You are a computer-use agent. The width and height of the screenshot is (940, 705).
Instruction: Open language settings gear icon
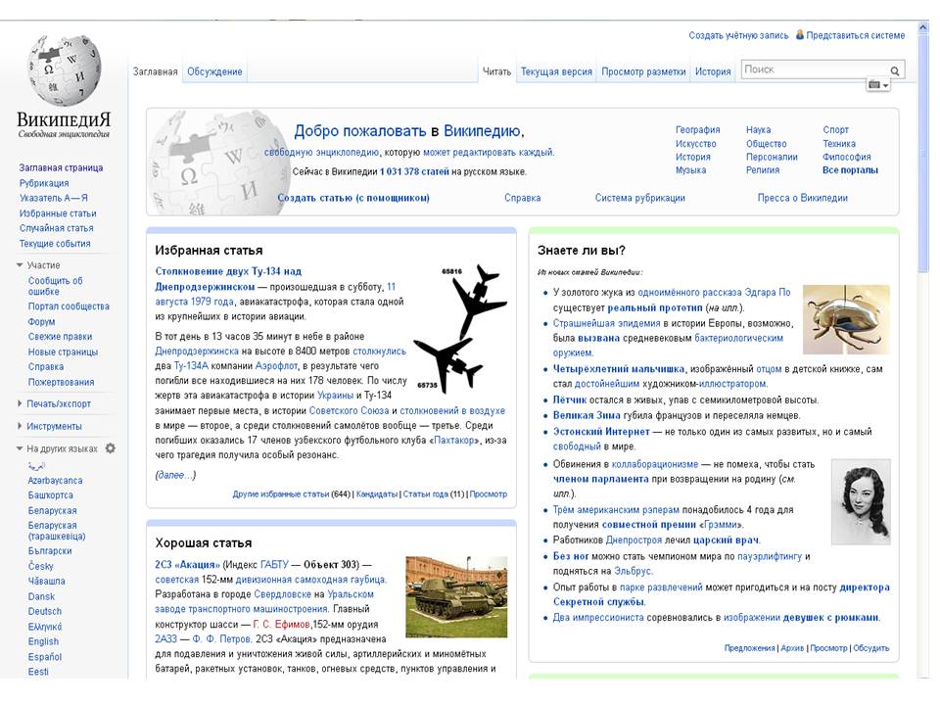click(111, 448)
